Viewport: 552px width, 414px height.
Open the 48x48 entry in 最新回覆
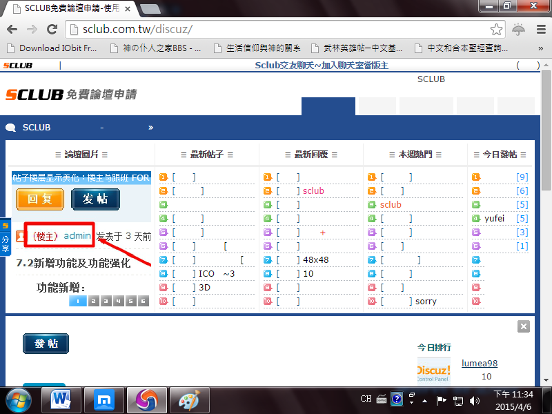316,260
